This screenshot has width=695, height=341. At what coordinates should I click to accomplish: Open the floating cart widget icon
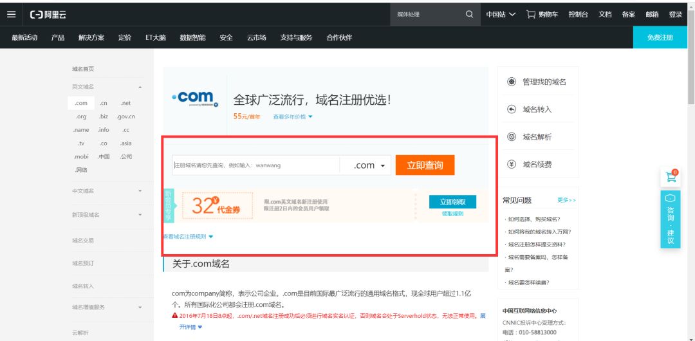(671, 178)
